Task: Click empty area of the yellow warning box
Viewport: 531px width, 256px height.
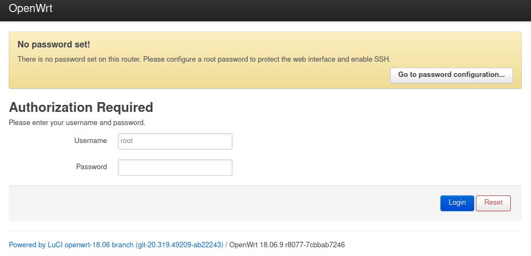Action: [x=218, y=76]
